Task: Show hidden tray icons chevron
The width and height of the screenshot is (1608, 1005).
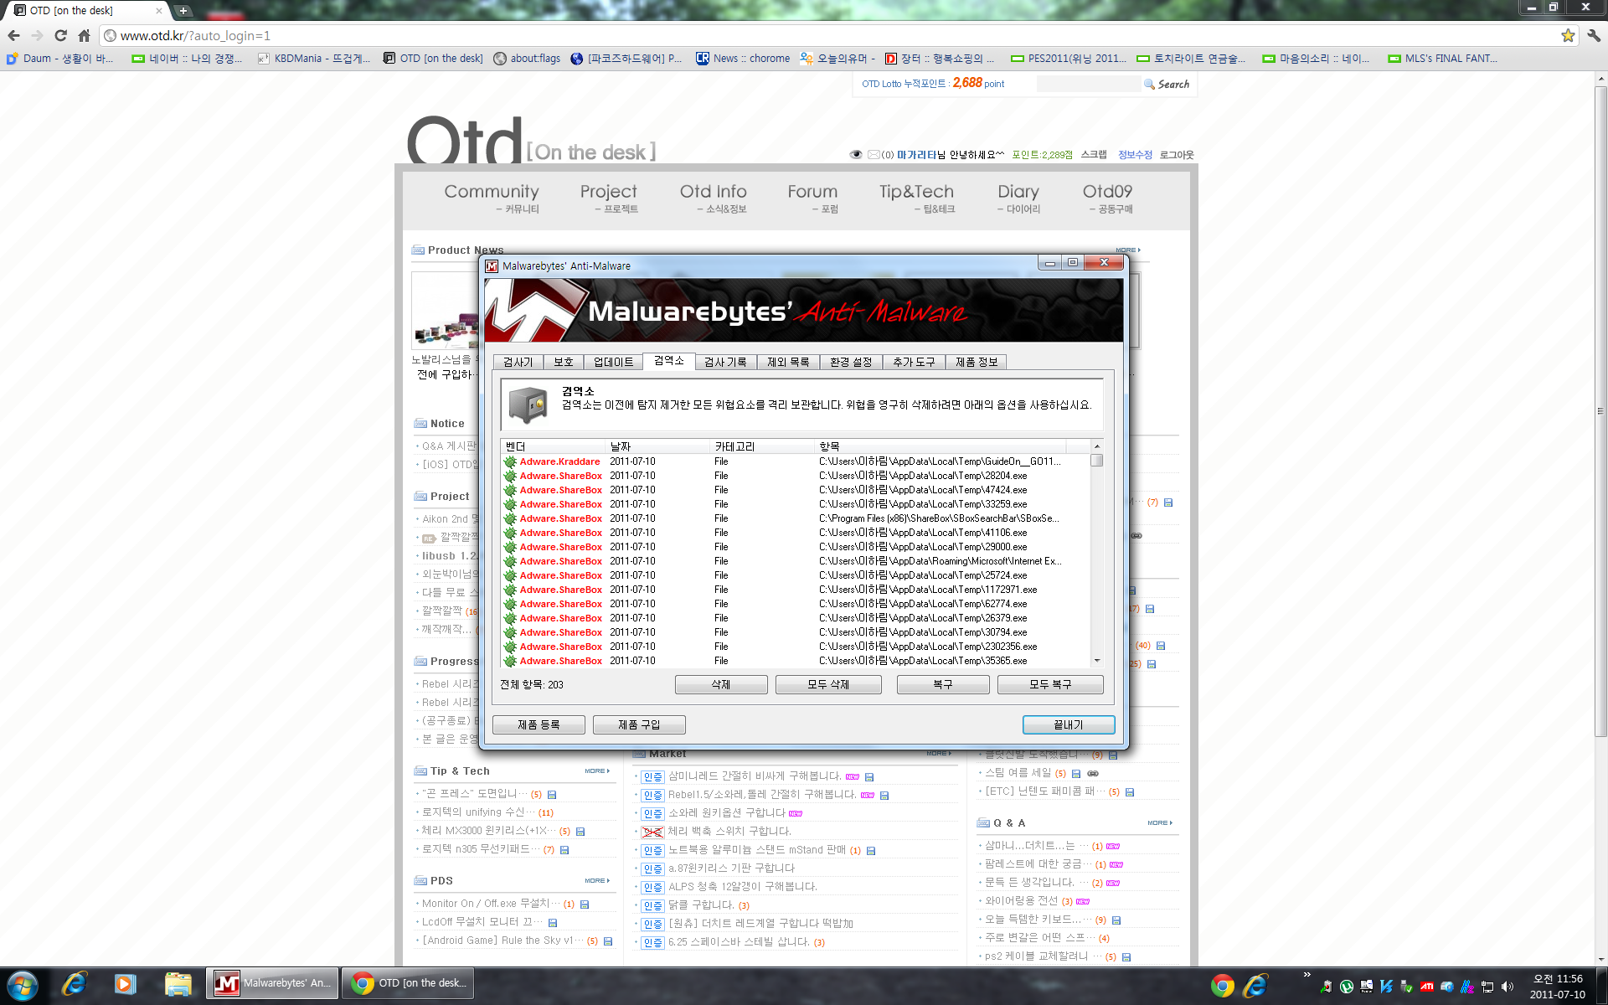Action: [1306, 975]
